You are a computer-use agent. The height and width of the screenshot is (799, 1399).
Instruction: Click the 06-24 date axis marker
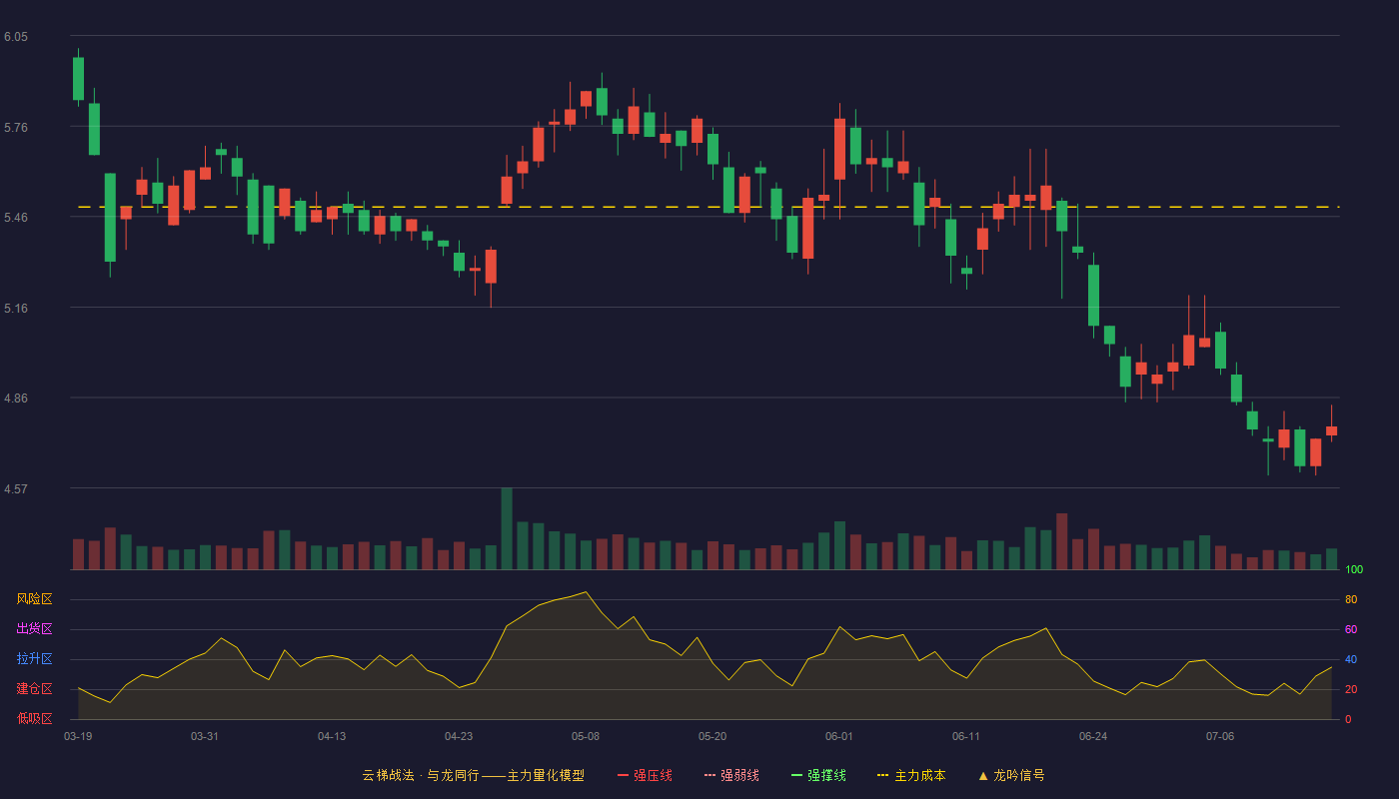click(1093, 736)
